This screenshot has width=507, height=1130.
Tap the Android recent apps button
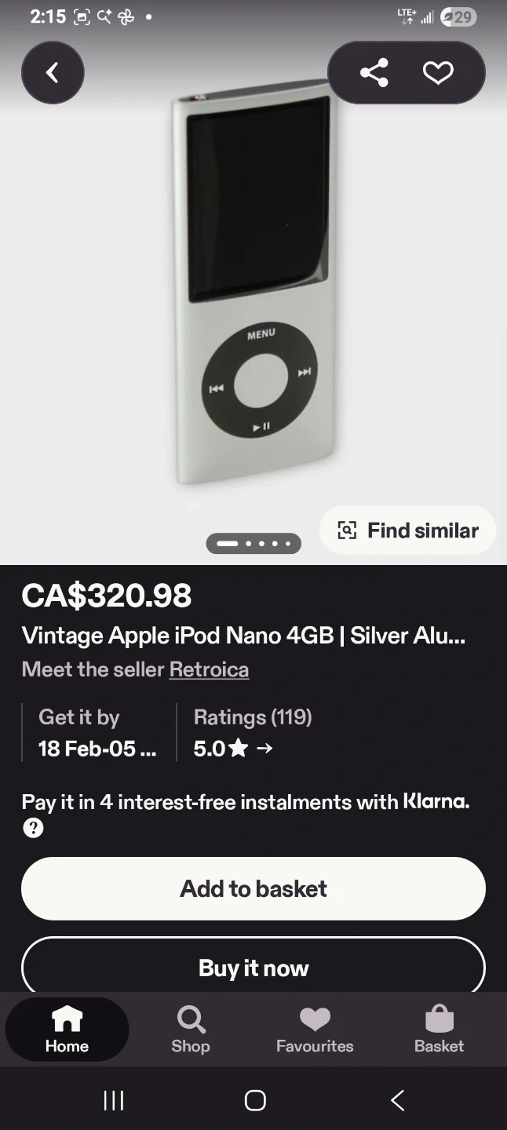114,1100
